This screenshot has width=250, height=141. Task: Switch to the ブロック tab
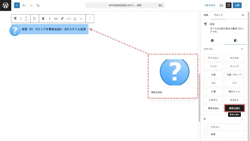(x=218, y=15)
